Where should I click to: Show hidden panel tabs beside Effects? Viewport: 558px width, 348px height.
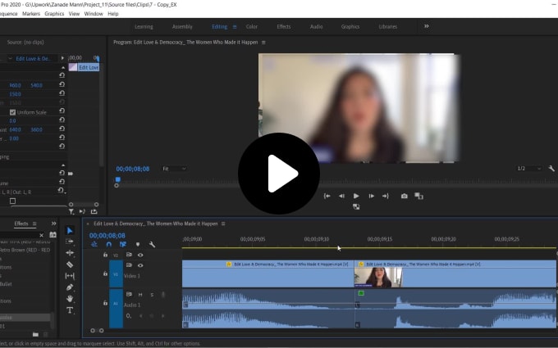53,224
